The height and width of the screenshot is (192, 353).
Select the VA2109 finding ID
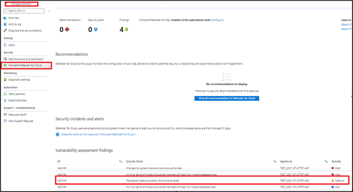click(x=61, y=187)
